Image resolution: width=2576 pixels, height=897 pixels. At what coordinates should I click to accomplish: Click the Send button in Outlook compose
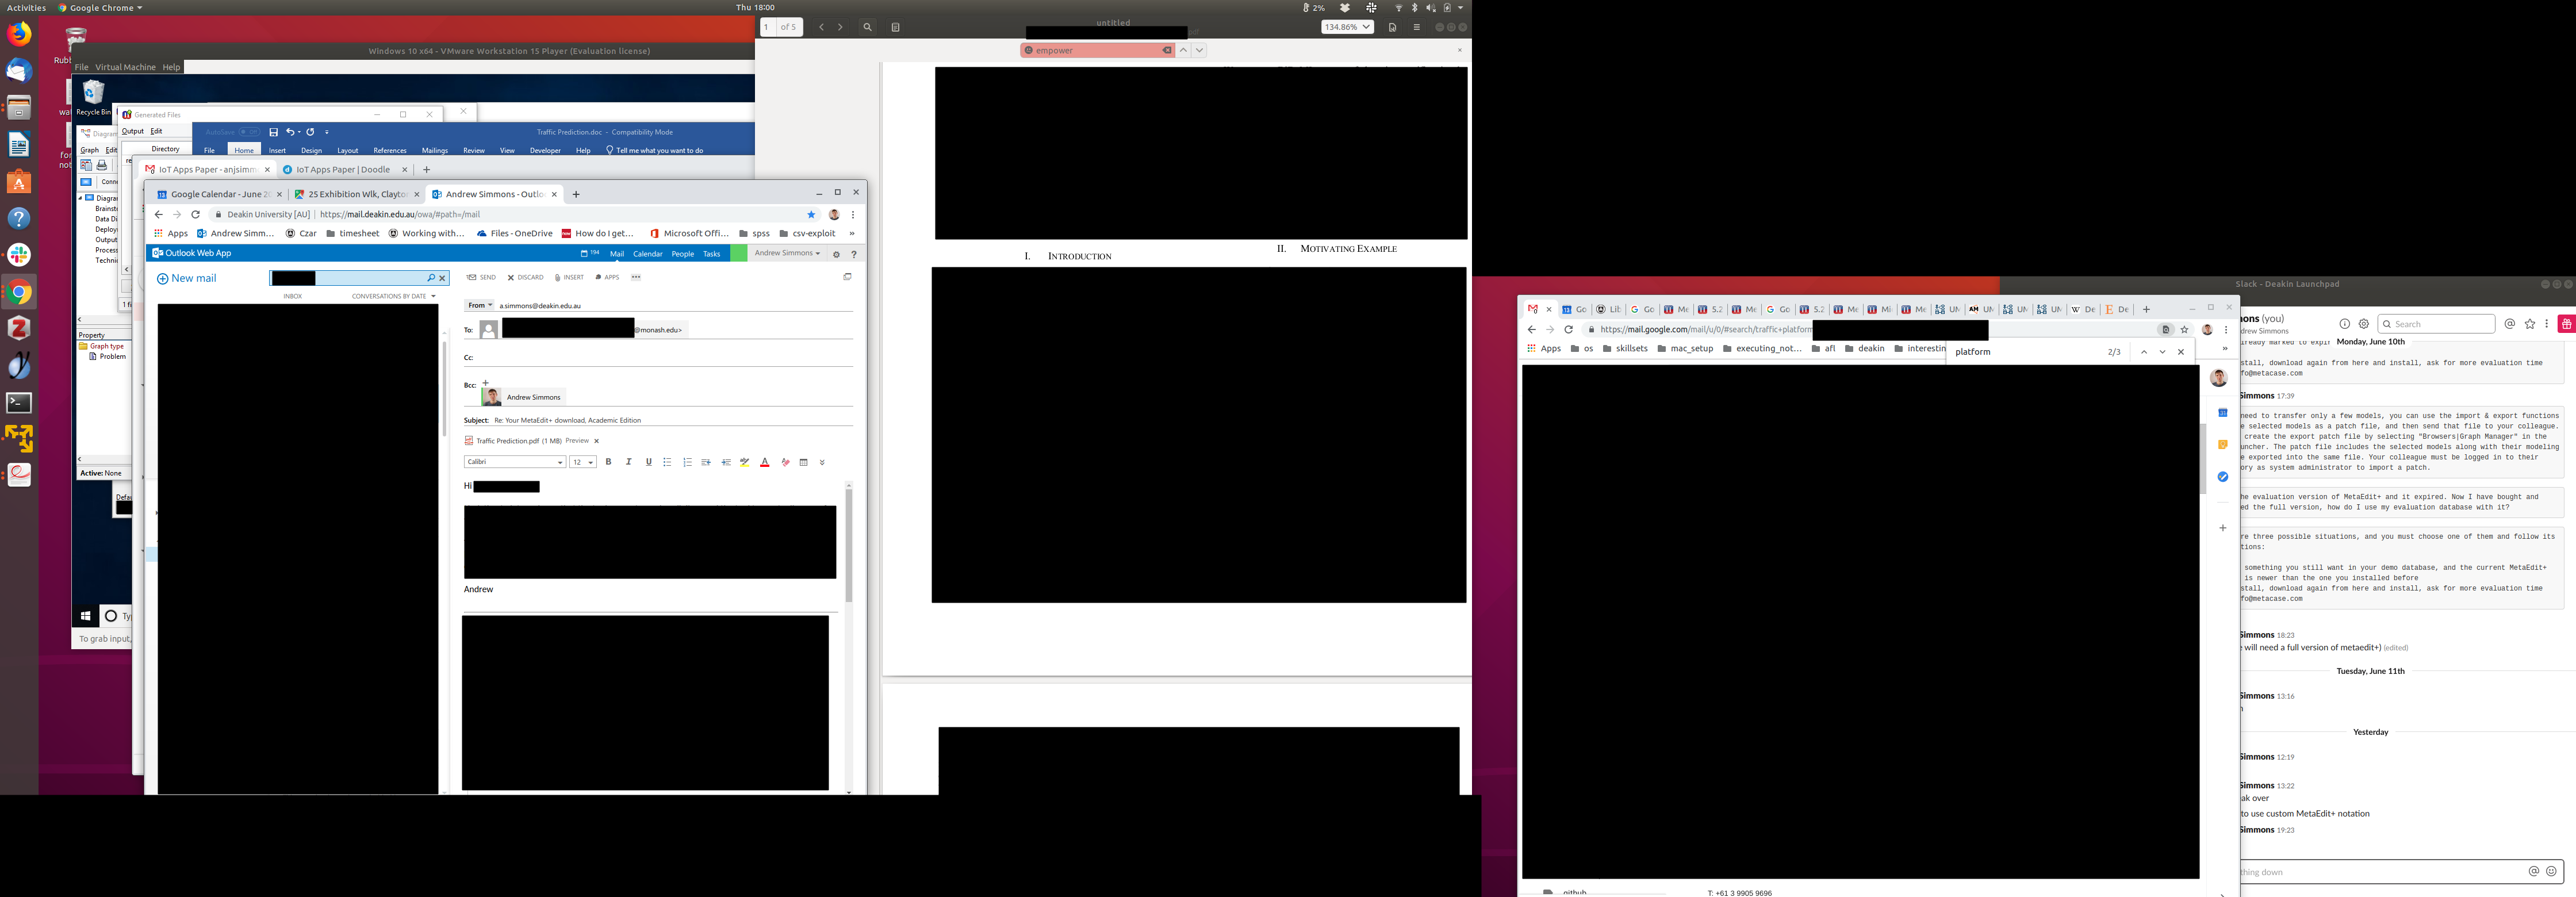[481, 277]
